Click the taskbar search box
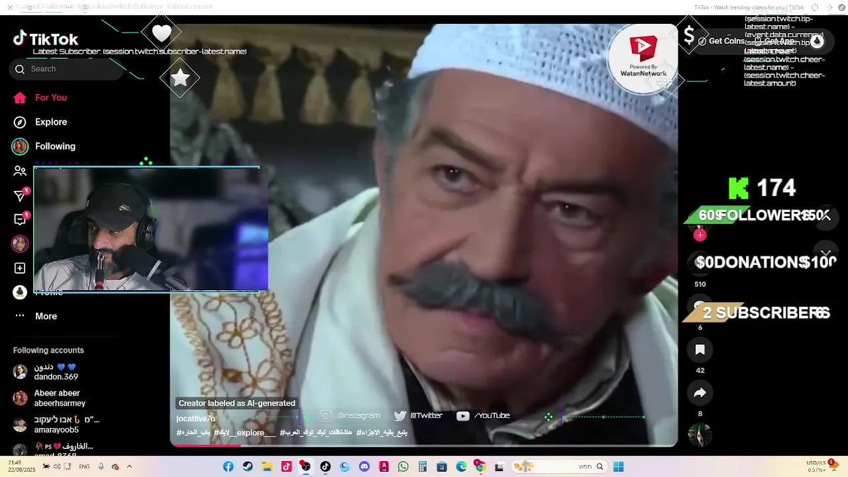 pyautogui.click(x=560, y=466)
